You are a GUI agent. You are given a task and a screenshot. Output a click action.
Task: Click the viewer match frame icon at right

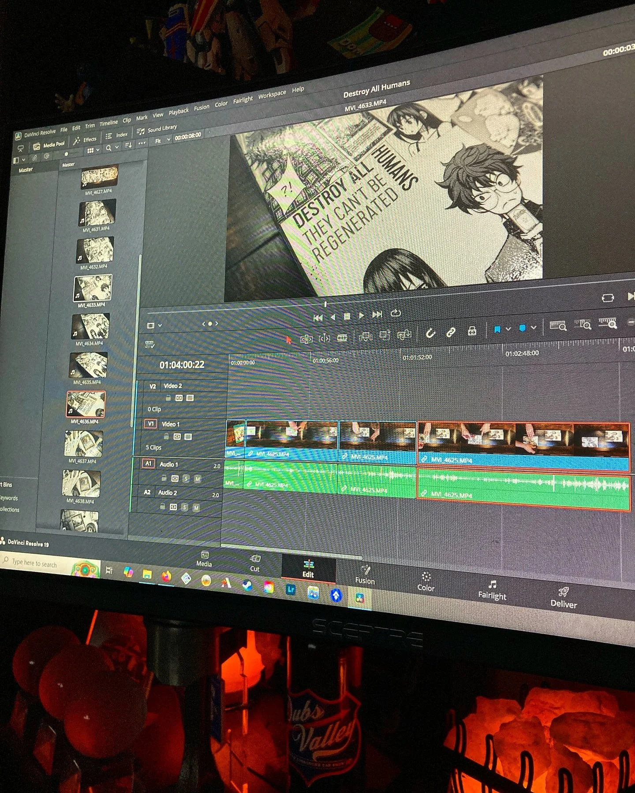(x=608, y=298)
